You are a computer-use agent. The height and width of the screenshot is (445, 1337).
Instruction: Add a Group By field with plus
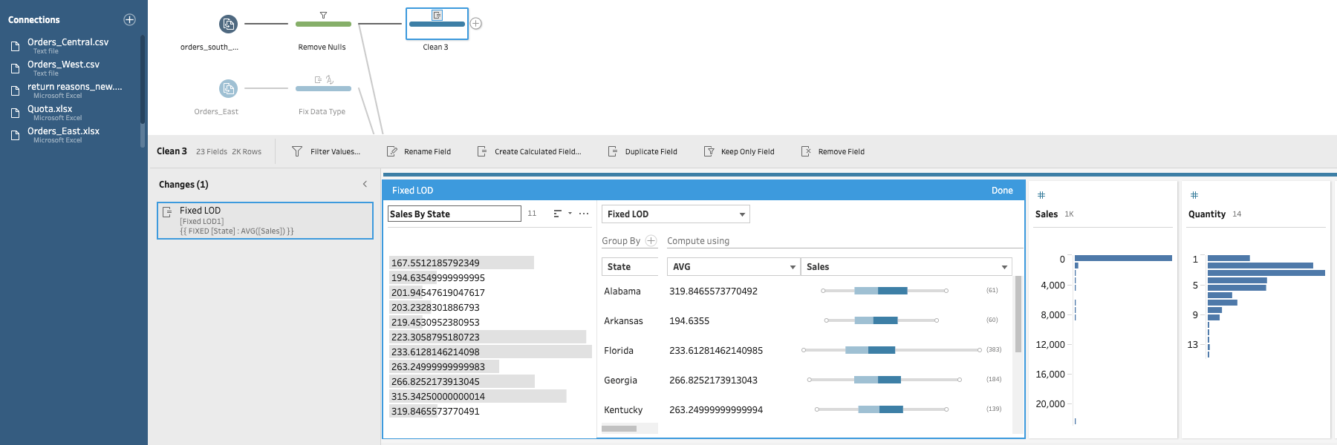651,241
